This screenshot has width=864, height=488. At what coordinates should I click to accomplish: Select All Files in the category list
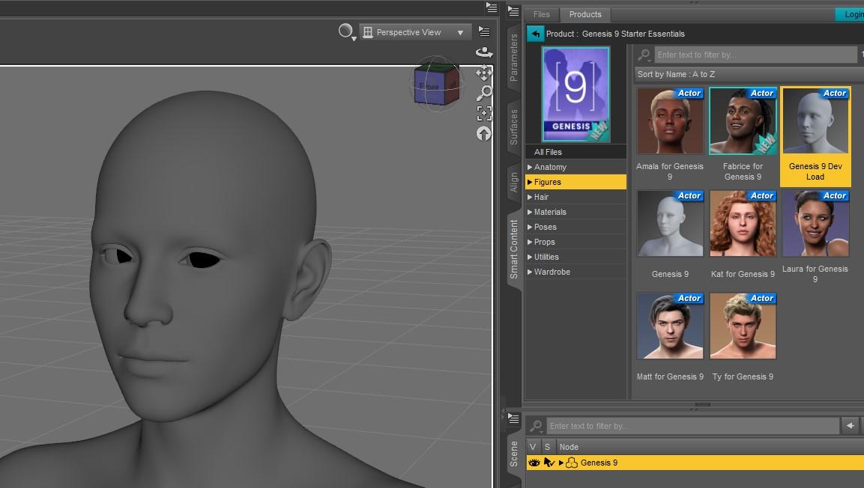[x=548, y=152]
